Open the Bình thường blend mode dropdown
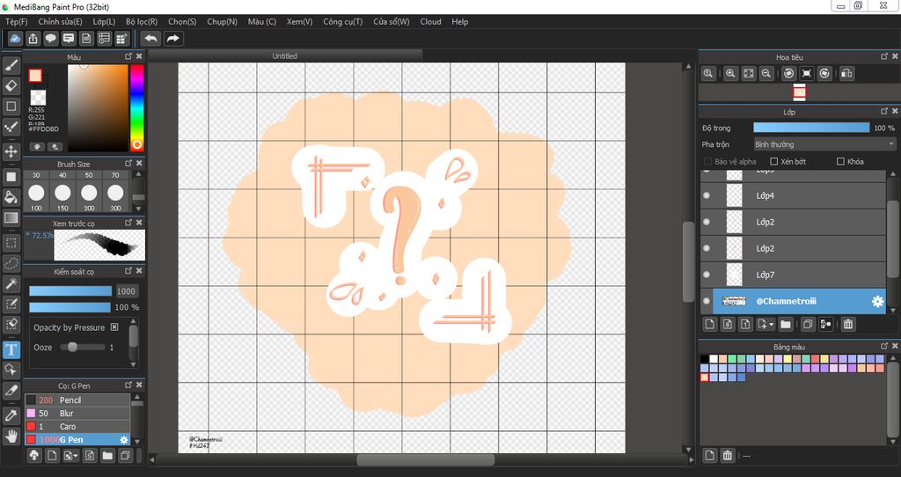This screenshot has height=477, width=901. click(824, 144)
